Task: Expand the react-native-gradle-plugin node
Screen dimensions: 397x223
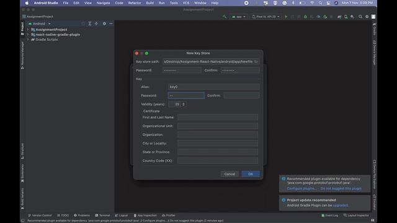Action: pos(28,35)
